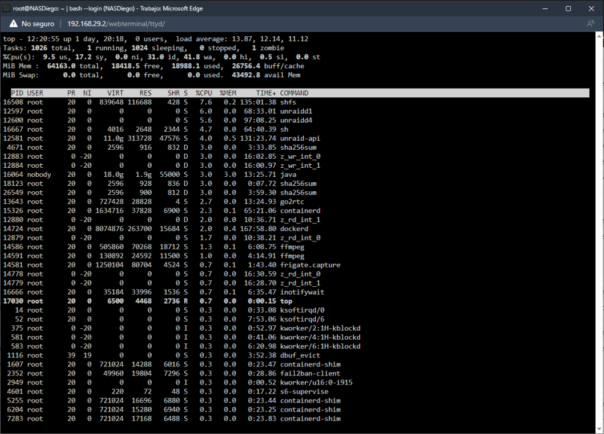Select kworker/2:1H-kblockd command

coord(320,328)
